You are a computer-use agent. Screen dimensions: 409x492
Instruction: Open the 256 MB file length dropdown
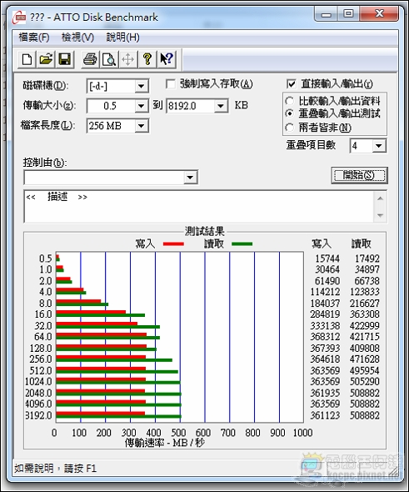141,126
